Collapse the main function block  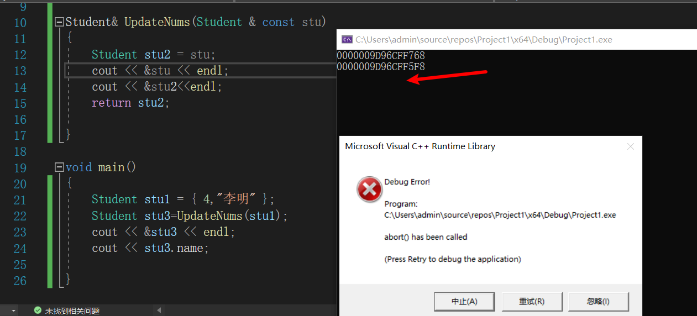click(60, 167)
